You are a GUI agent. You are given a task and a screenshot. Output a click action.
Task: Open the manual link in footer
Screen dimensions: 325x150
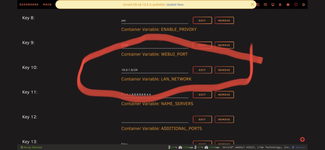tap(299, 147)
